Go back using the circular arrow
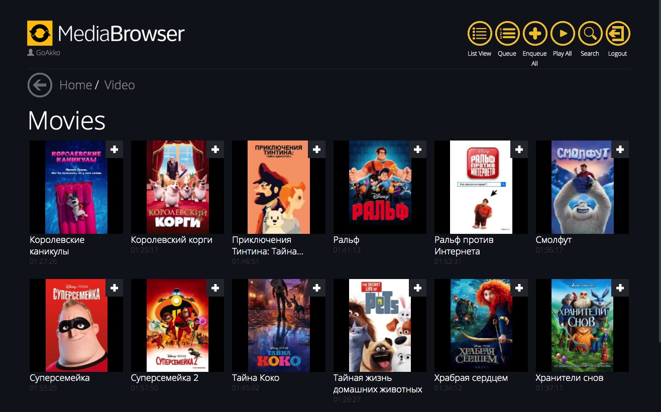The width and height of the screenshot is (661, 412). click(x=40, y=85)
